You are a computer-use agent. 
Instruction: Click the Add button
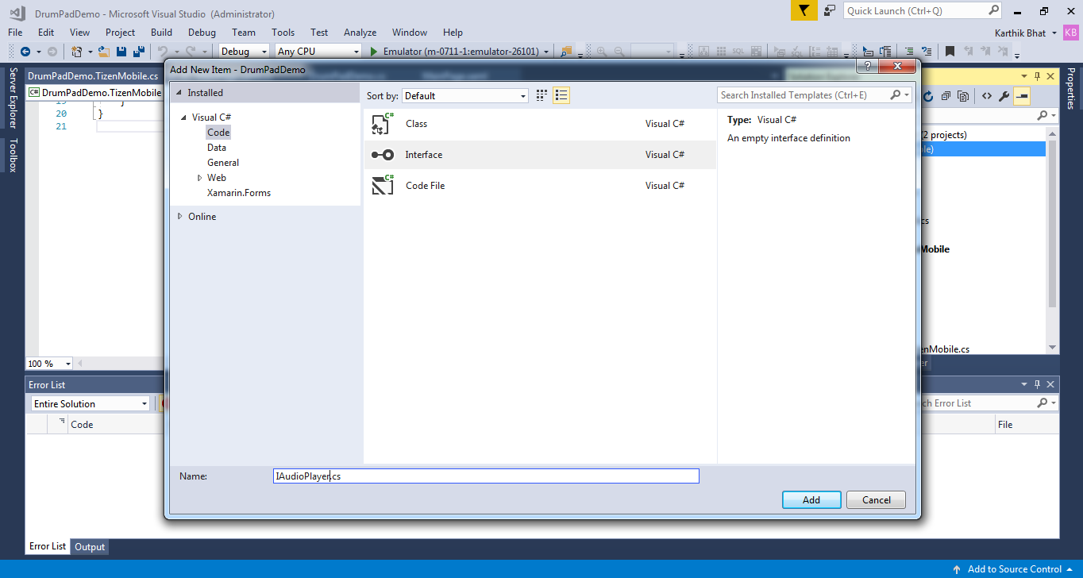pos(811,500)
